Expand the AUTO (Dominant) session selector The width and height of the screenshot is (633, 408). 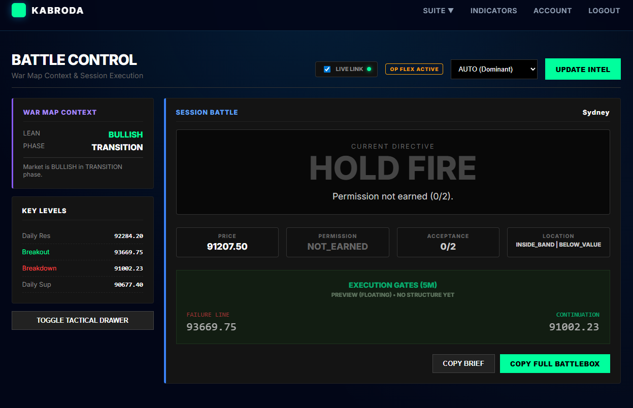click(x=493, y=69)
